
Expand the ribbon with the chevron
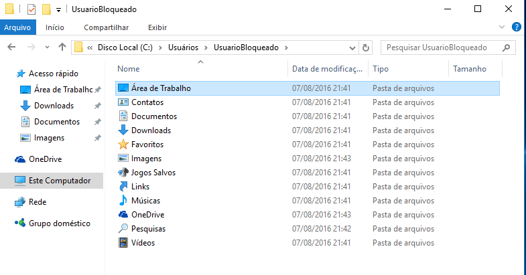502,27
